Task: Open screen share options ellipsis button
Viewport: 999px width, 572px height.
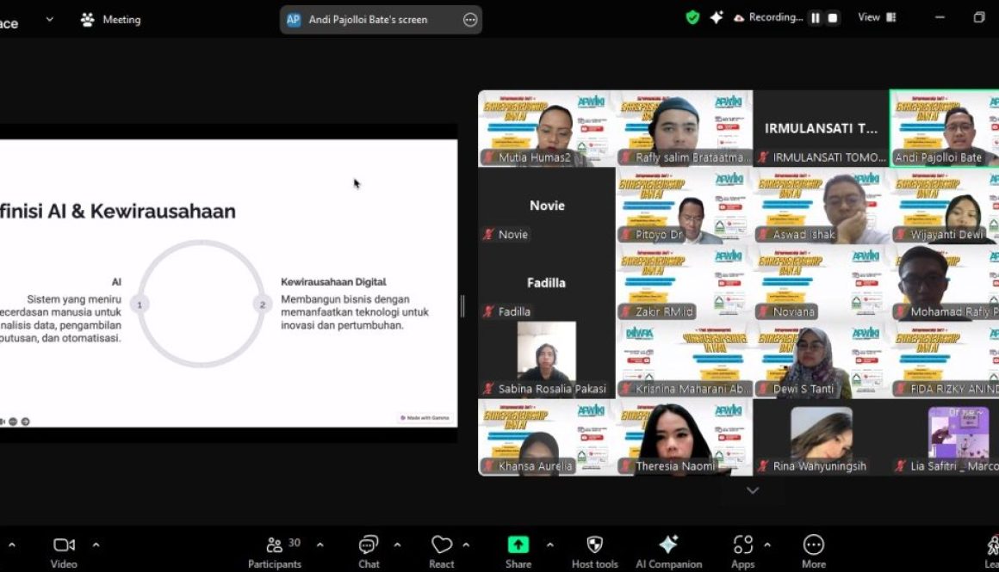Action: (x=470, y=20)
